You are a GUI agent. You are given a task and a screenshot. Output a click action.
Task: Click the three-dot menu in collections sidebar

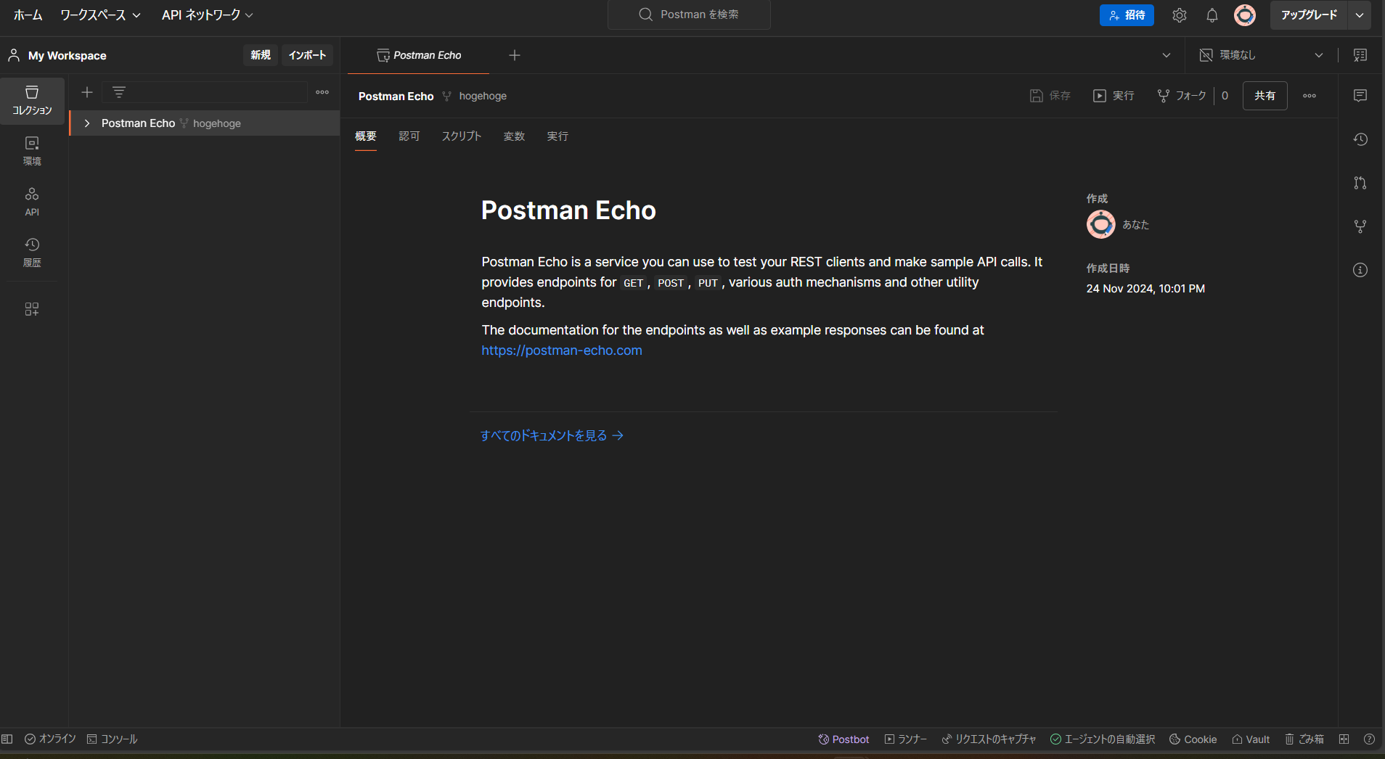click(x=322, y=92)
